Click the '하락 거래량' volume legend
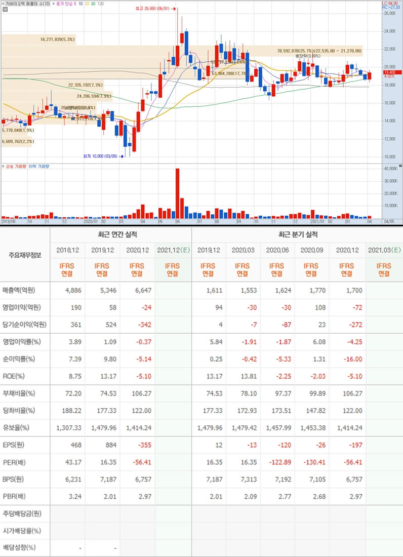Image resolution: width=403 pixels, height=557 pixels. [38, 166]
